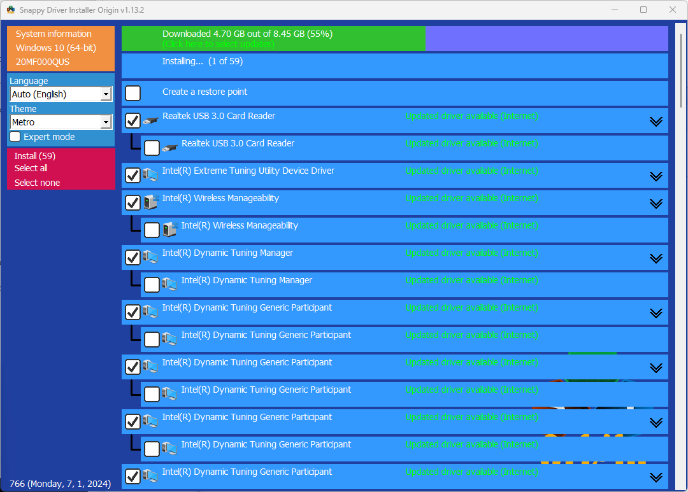Click Select none in the sidebar
Screen dimensions: 688x492
click(x=38, y=183)
